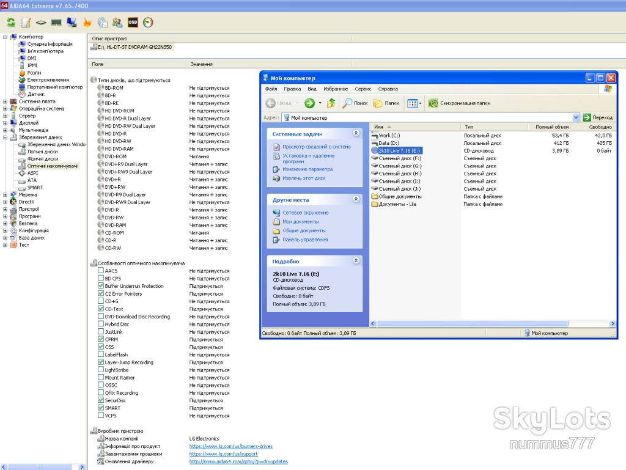The image size is (626, 470).
Task: Click the two-users icon in AIDA64 toolbar
Action: [117, 23]
